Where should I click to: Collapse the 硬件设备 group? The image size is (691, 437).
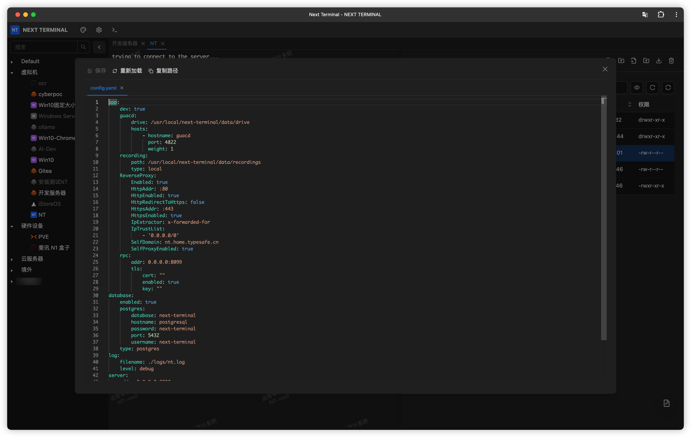click(x=12, y=226)
